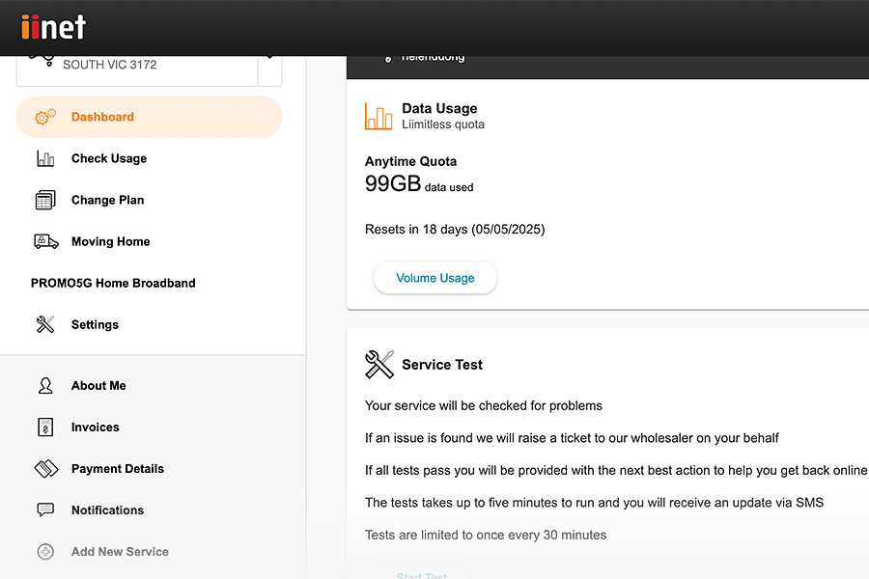Expand the SOUTH VIC 3172 location dropdown
Image resolution: width=869 pixels, height=579 pixels.
point(269,60)
